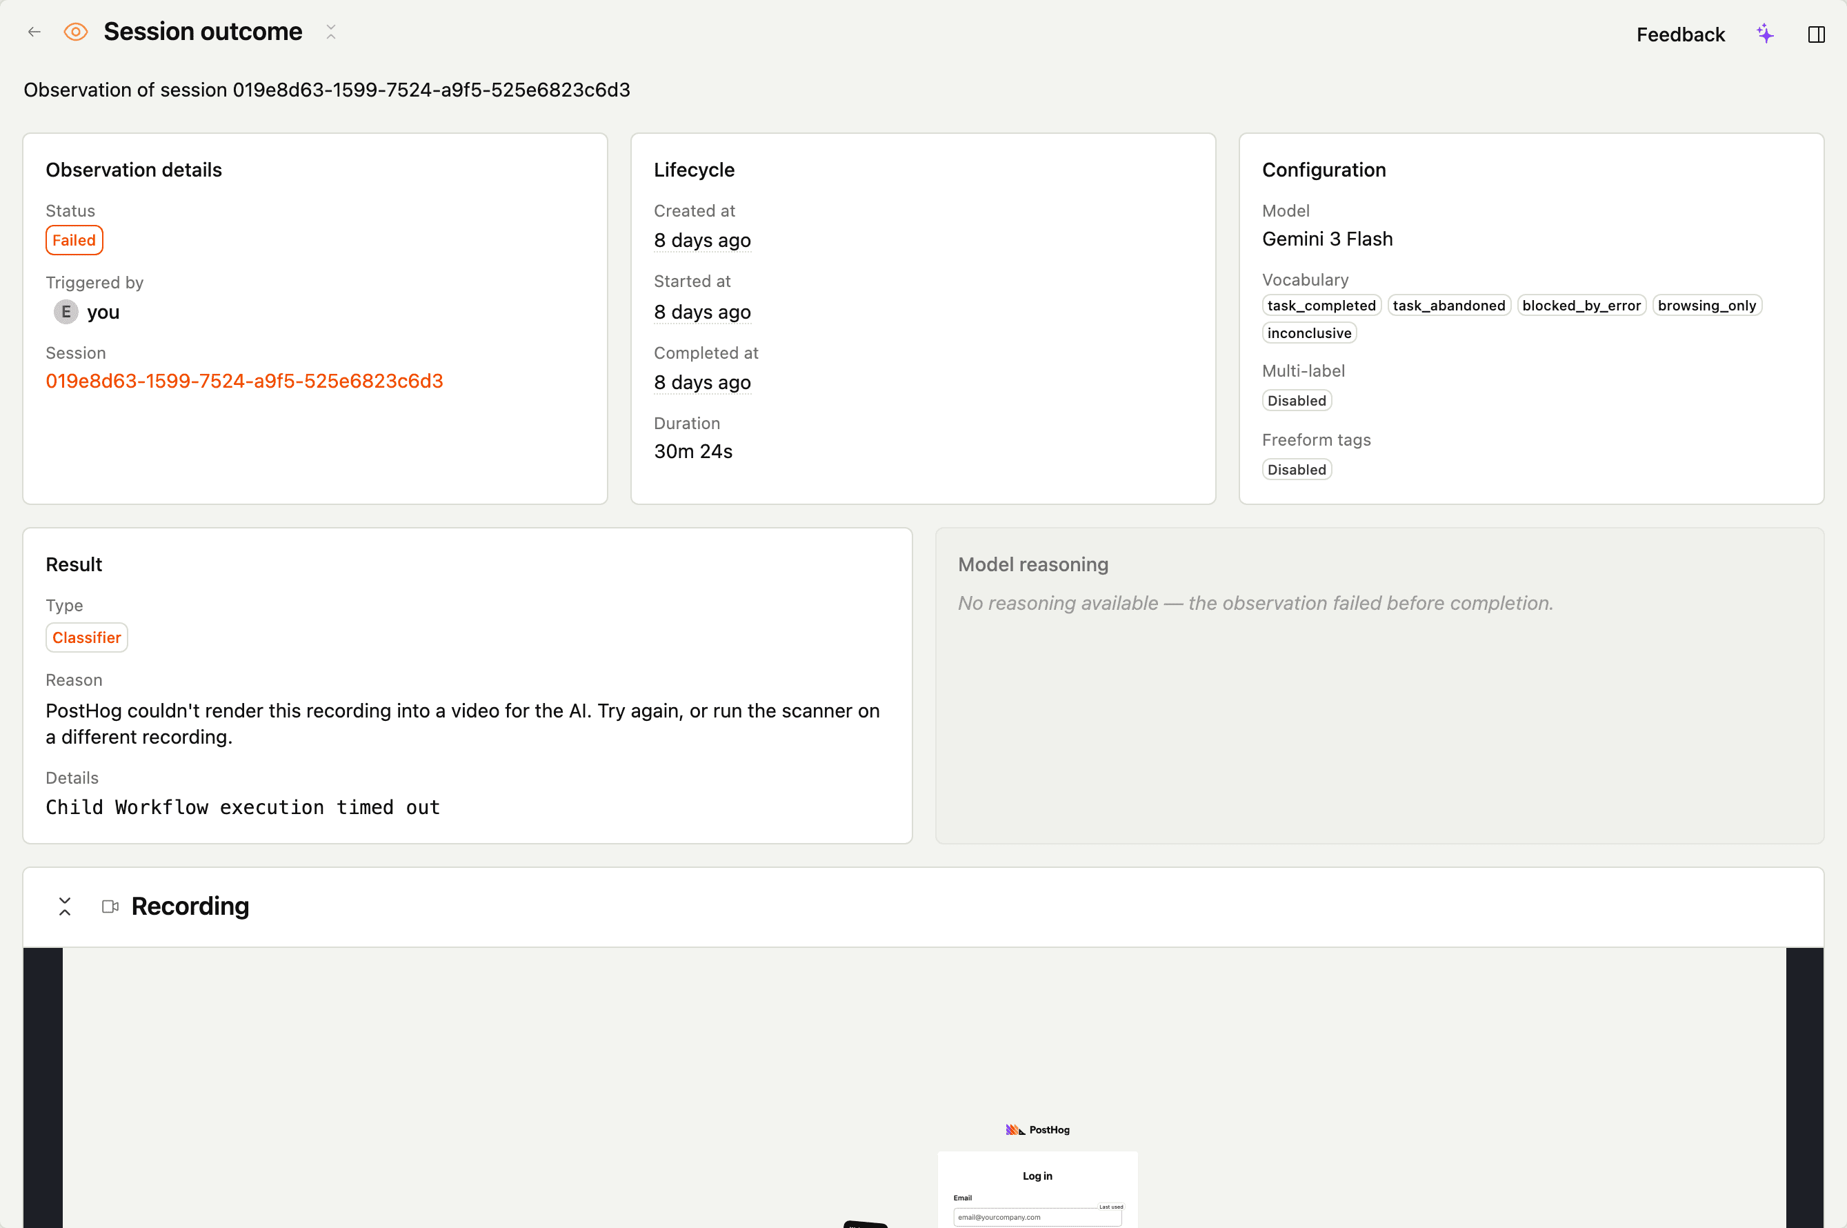Click the blocked_by_error vocabulary tag

[x=1581, y=306]
